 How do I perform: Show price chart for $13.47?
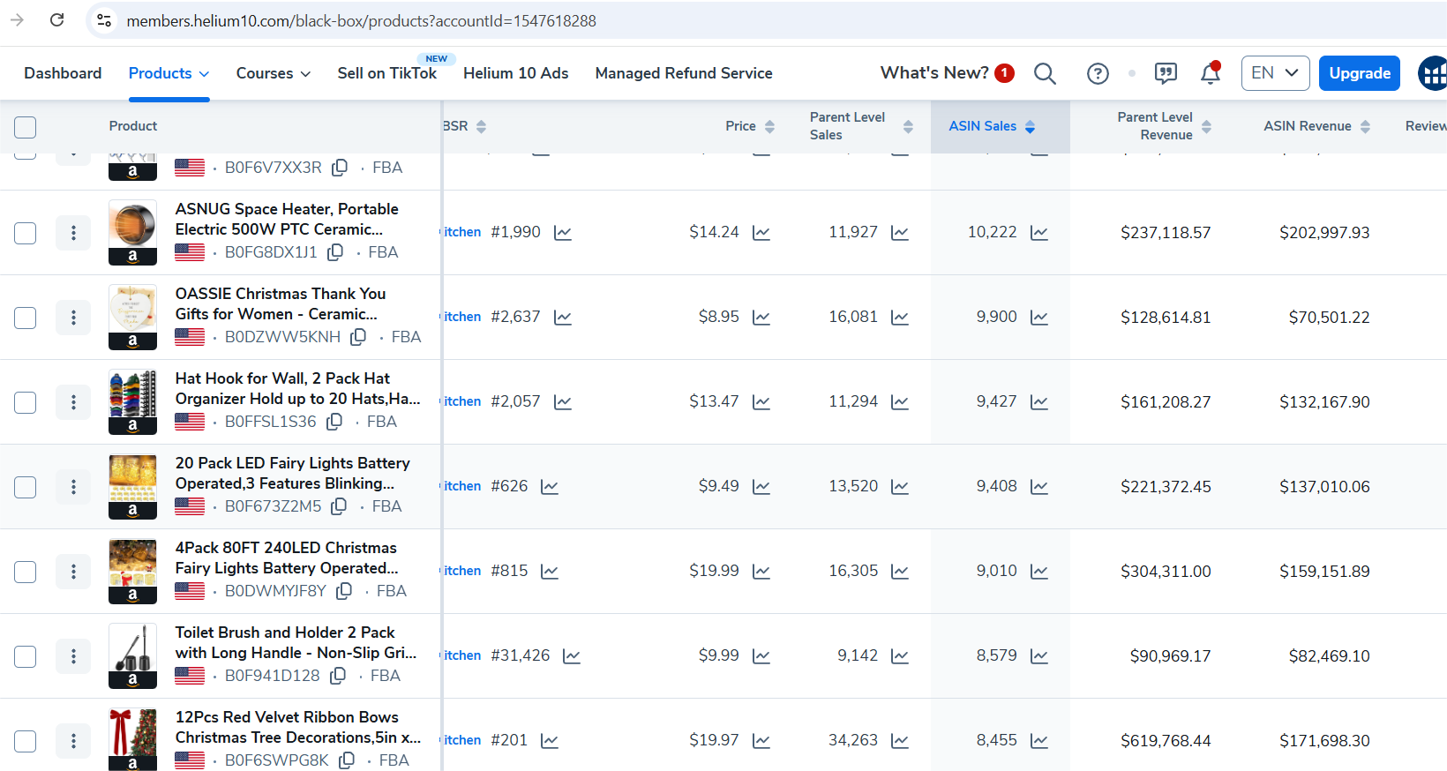[x=761, y=402]
